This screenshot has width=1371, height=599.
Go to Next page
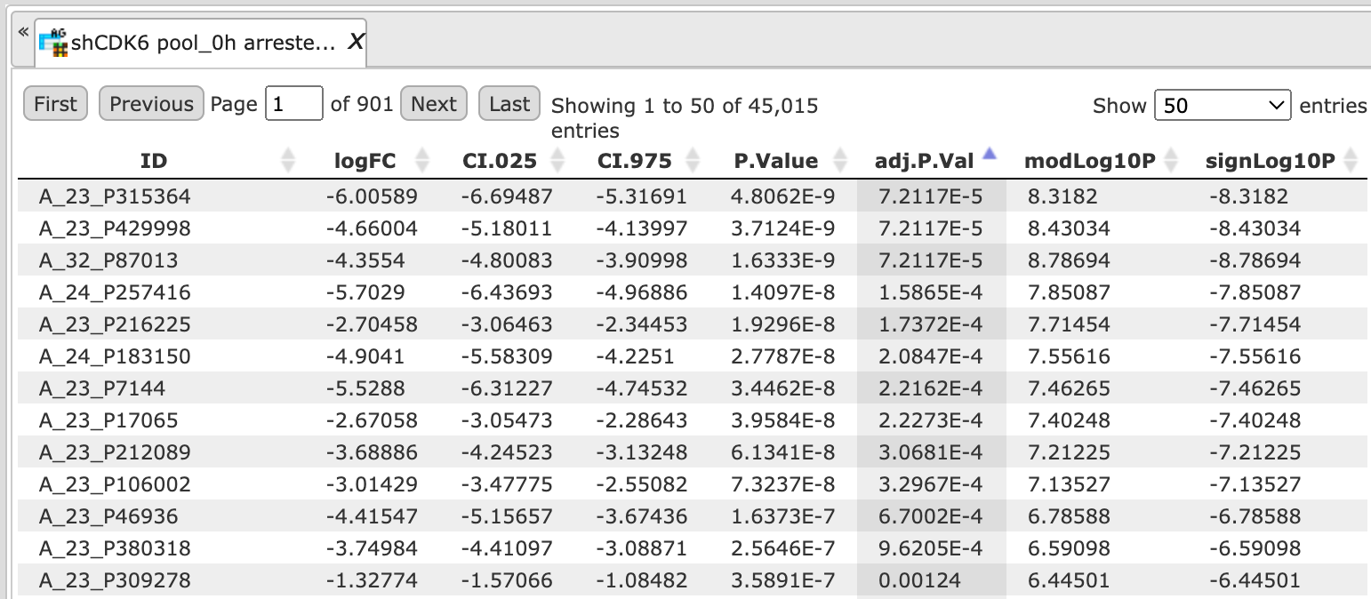tap(434, 104)
